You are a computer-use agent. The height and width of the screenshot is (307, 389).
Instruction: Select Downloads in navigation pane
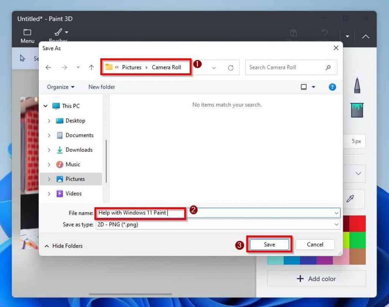[x=79, y=150]
